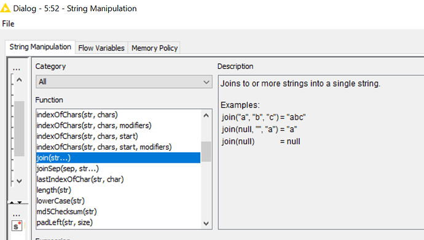Click the ellipsis above the left column list
The height and width of the screenshot is (240, 424).
(x=16, y=69)
